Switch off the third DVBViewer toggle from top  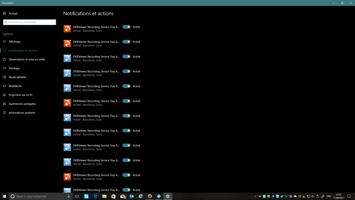126,57
